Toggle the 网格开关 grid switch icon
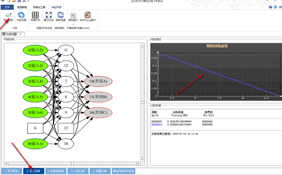 [35, 15]
